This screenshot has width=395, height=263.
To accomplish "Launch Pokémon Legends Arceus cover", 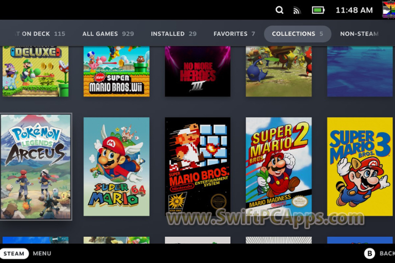I will pos(36,167).
